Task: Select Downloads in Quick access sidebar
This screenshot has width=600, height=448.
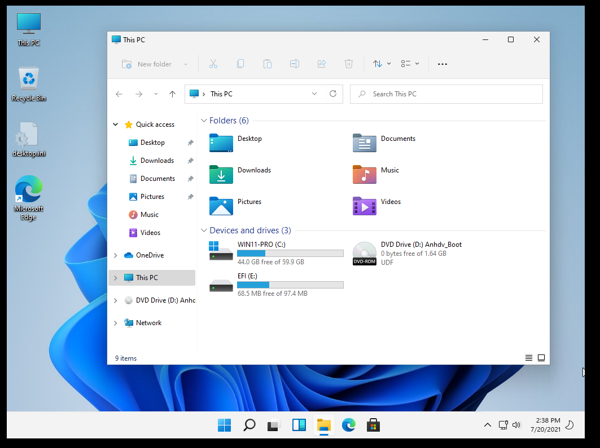Action: pos(157,161)
